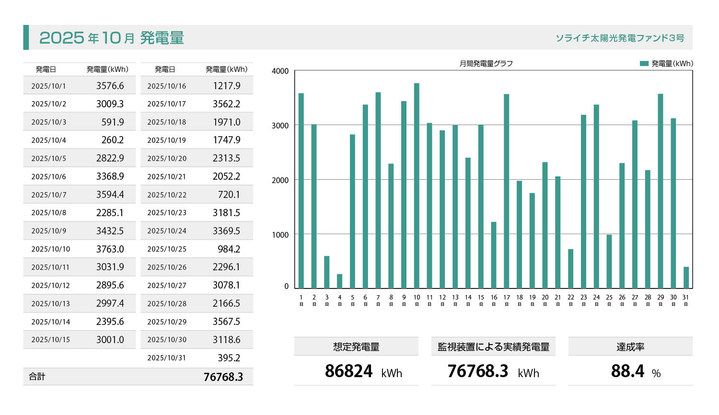Click the green legend swatch for 発電量(kWh)
The width and height of the screenshot is (719, 415).
(x=644, y=63)
